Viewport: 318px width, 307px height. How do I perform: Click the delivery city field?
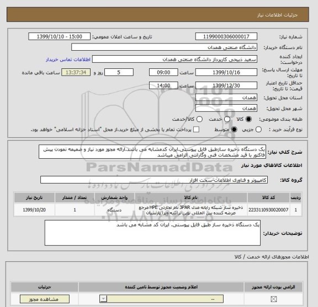coord(226,109)
